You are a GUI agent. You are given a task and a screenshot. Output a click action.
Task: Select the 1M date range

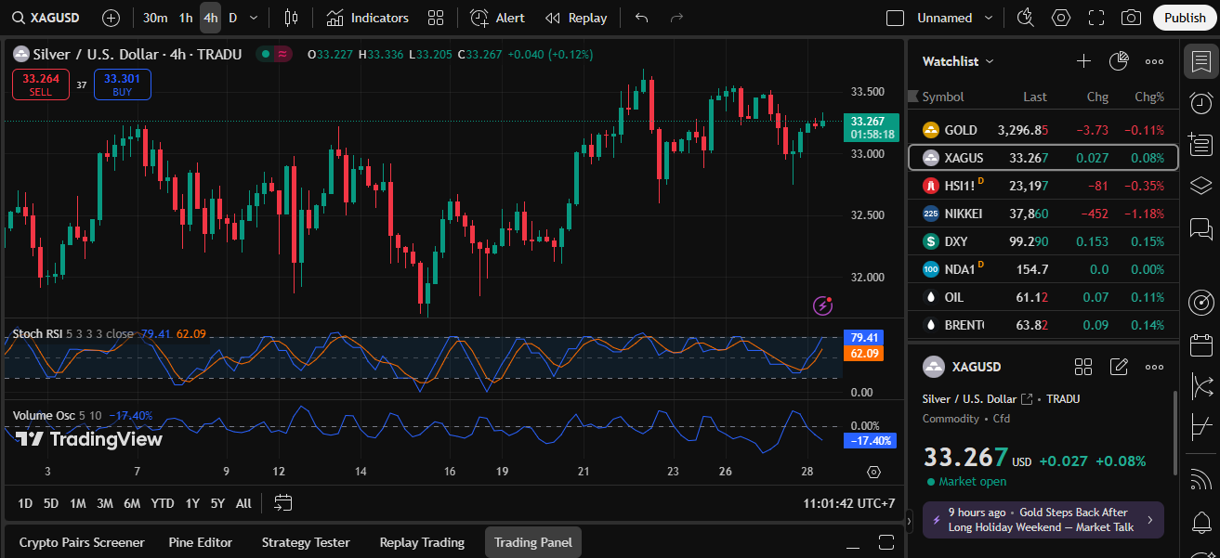pos(78,503)
